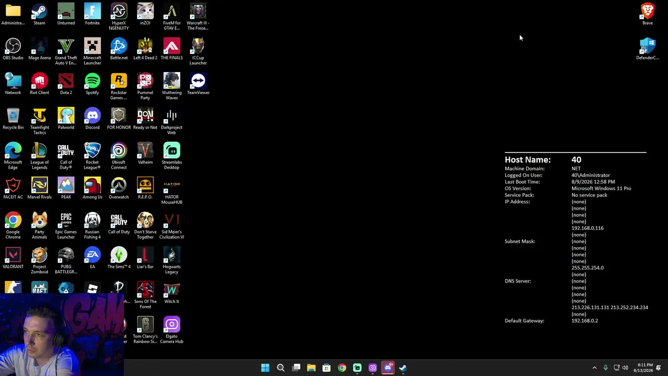Viewport: 668px width, 376px height.
Task: Click the Left 4 Dead 2 shortcut
Action: 145,49
